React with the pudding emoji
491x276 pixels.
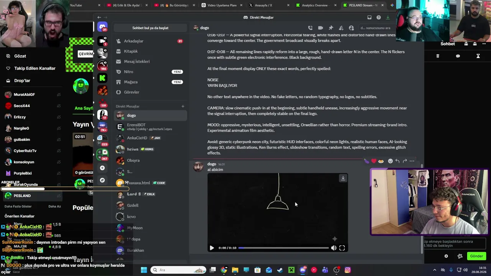click(381, 161)
